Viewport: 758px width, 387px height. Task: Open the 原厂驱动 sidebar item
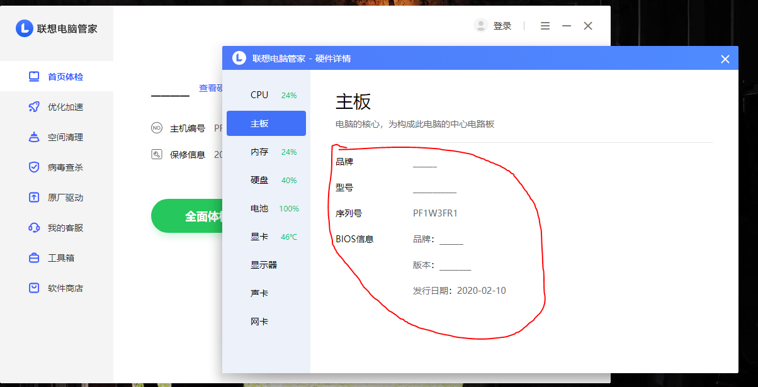pyautogui.click(x=57, y=198)
